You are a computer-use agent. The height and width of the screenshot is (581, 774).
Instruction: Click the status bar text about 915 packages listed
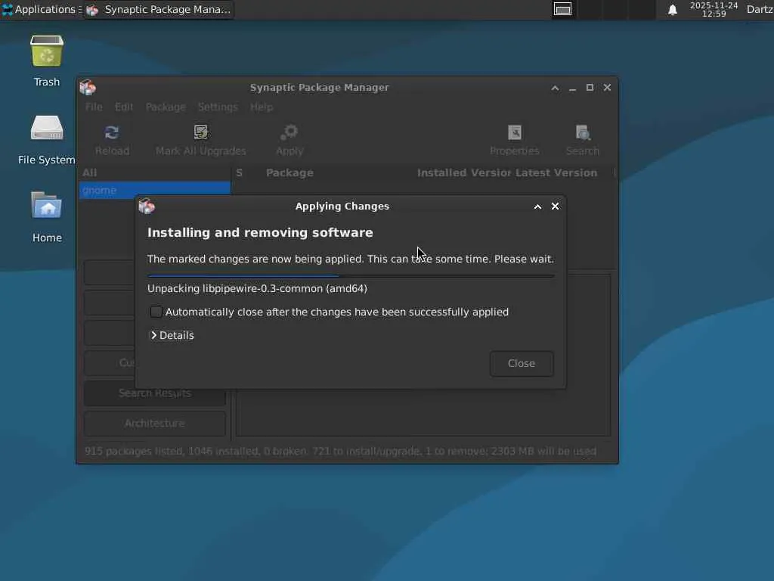(x=341, y=451)
